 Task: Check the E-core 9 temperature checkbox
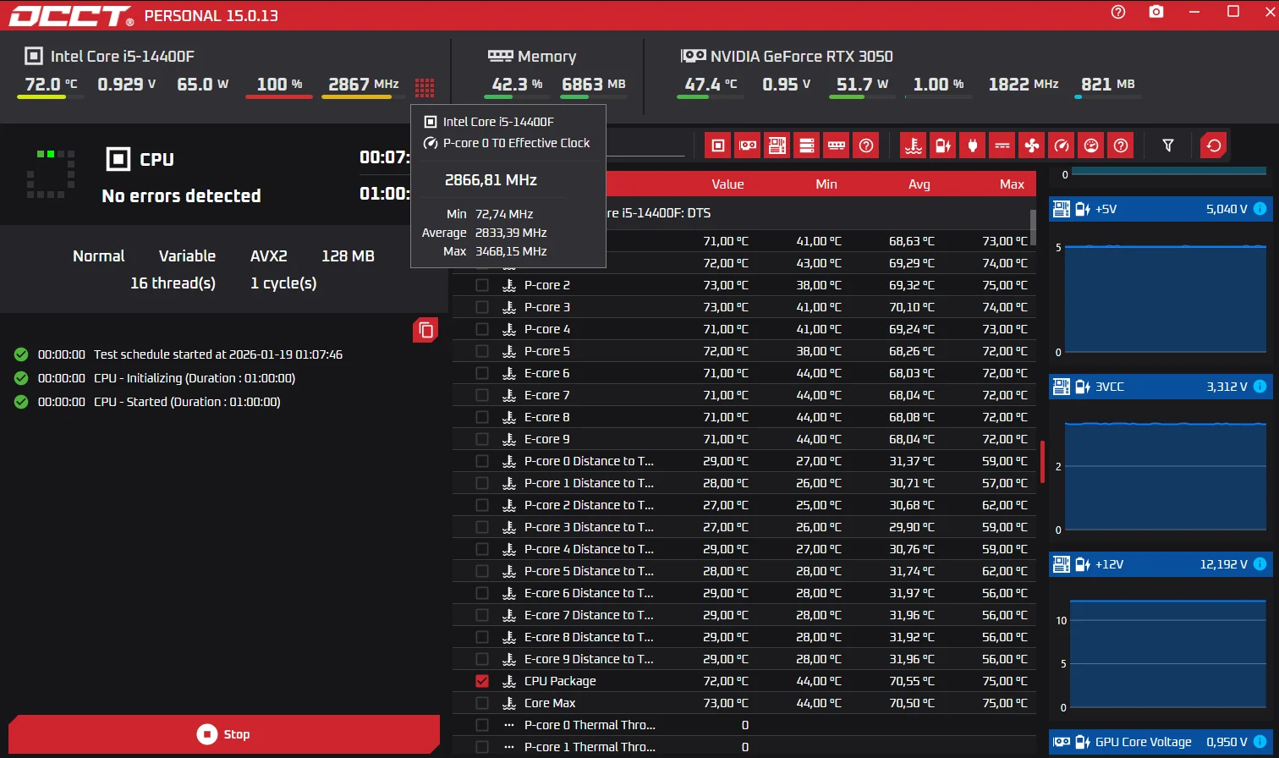click(x=482, y=439)
